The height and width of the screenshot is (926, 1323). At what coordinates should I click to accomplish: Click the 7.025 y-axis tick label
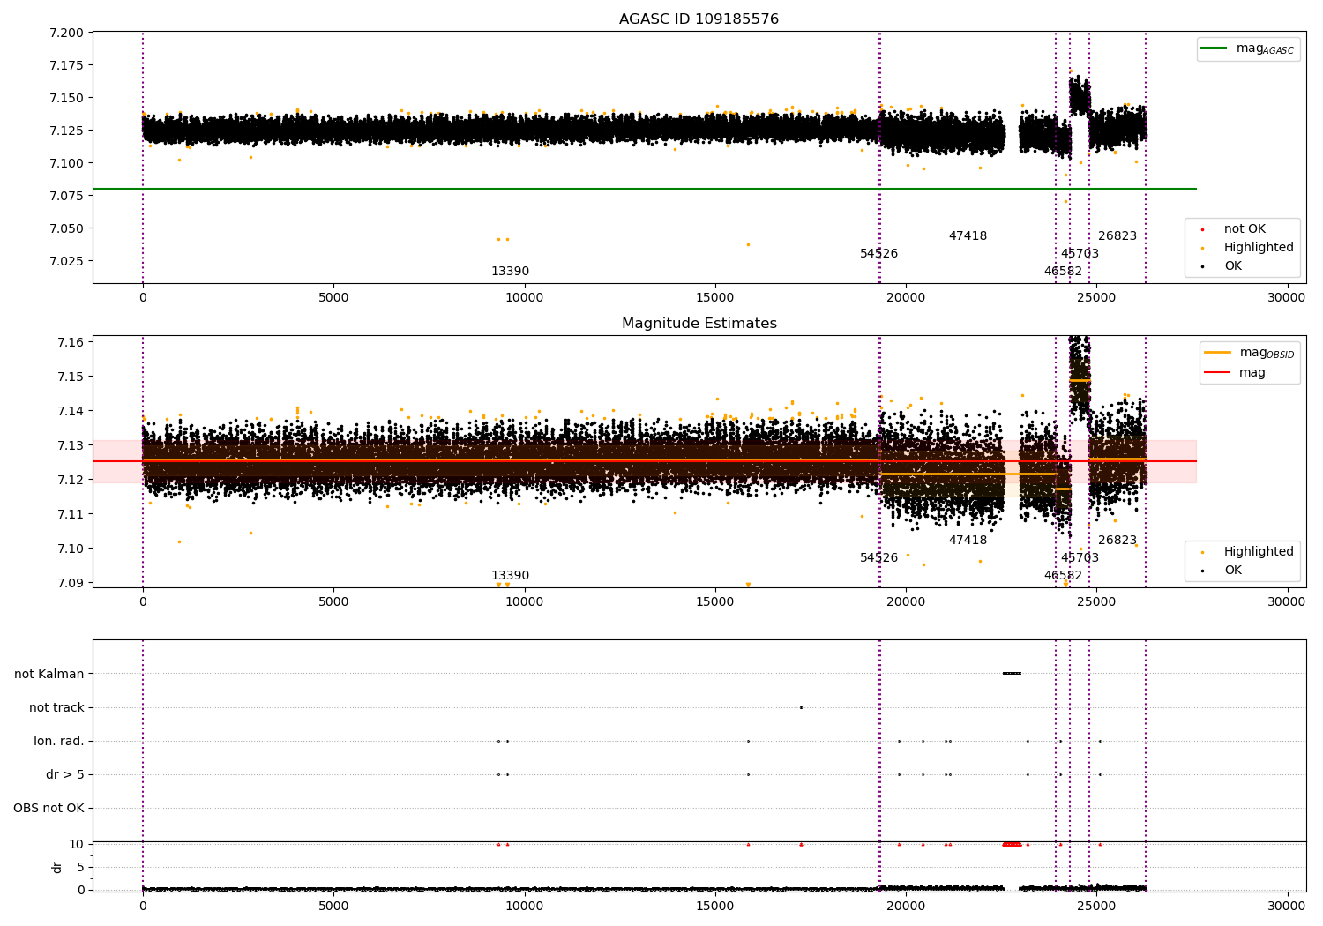click(x=66, y=261)
